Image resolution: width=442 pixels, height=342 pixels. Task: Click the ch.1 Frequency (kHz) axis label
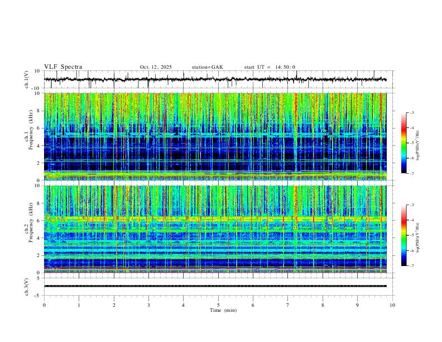coord(29,129)
